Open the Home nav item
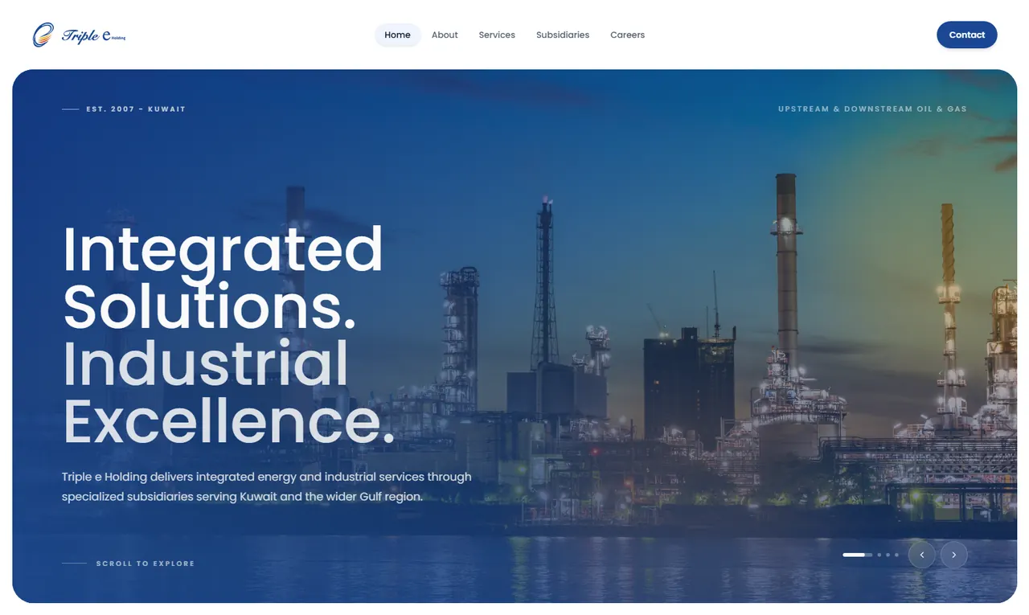This screenshot has height=615, width=1029. [x=397, y=35]
